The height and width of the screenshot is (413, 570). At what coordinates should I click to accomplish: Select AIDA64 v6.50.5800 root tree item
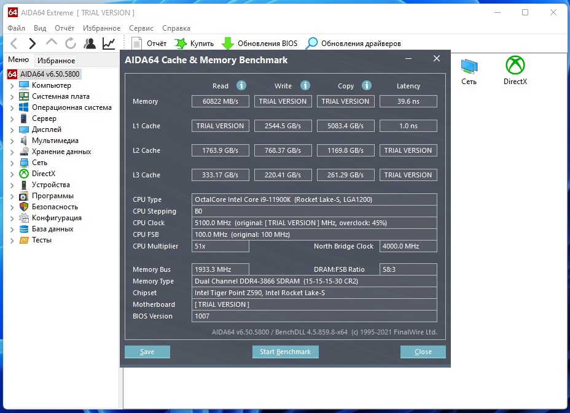point(50,74)
